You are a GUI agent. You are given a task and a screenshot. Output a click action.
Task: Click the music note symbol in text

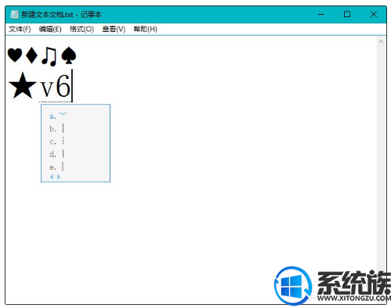(49, 56)
